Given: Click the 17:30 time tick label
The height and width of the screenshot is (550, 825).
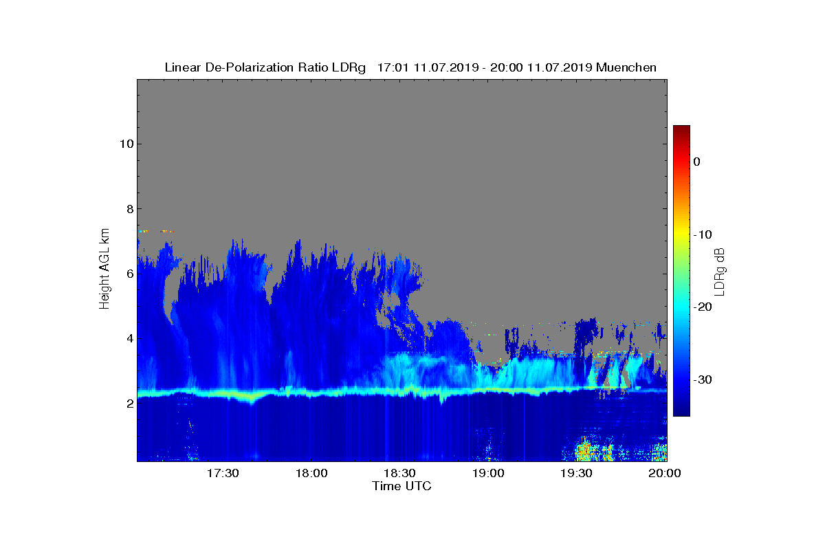Looking at the screenshot, I should click(x=223, y=474).
